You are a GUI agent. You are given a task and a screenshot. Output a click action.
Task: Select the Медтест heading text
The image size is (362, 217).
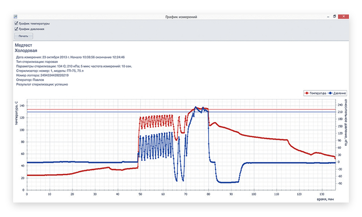pyautogui.click(x=24, y=45)
